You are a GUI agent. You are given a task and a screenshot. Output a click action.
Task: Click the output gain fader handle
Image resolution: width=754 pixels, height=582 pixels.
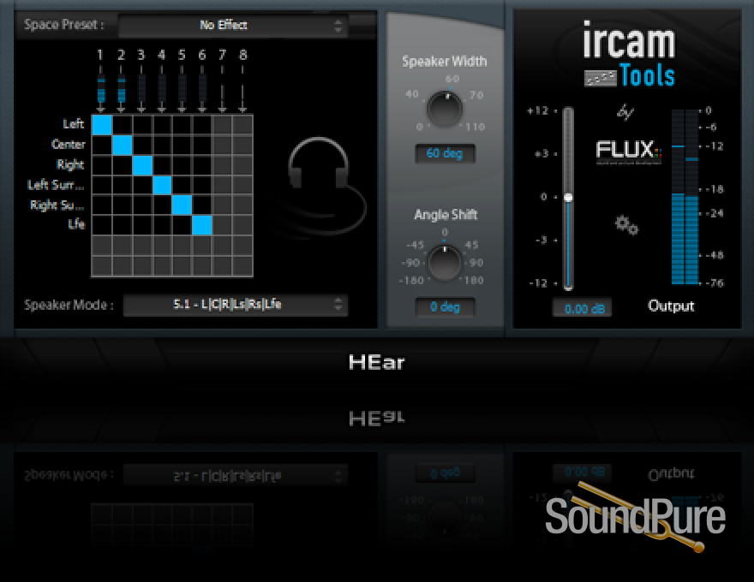[568, 198]
